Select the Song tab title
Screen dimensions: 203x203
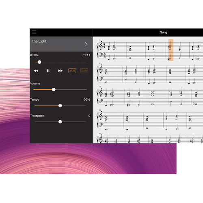click(x=164, y=32)
